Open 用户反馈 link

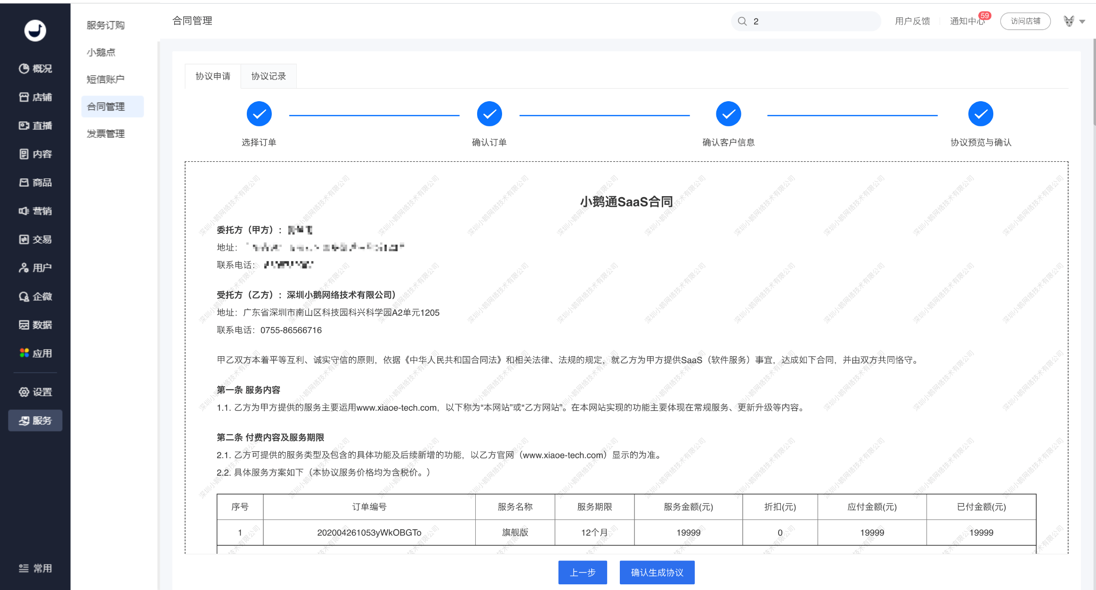point(912,21)
